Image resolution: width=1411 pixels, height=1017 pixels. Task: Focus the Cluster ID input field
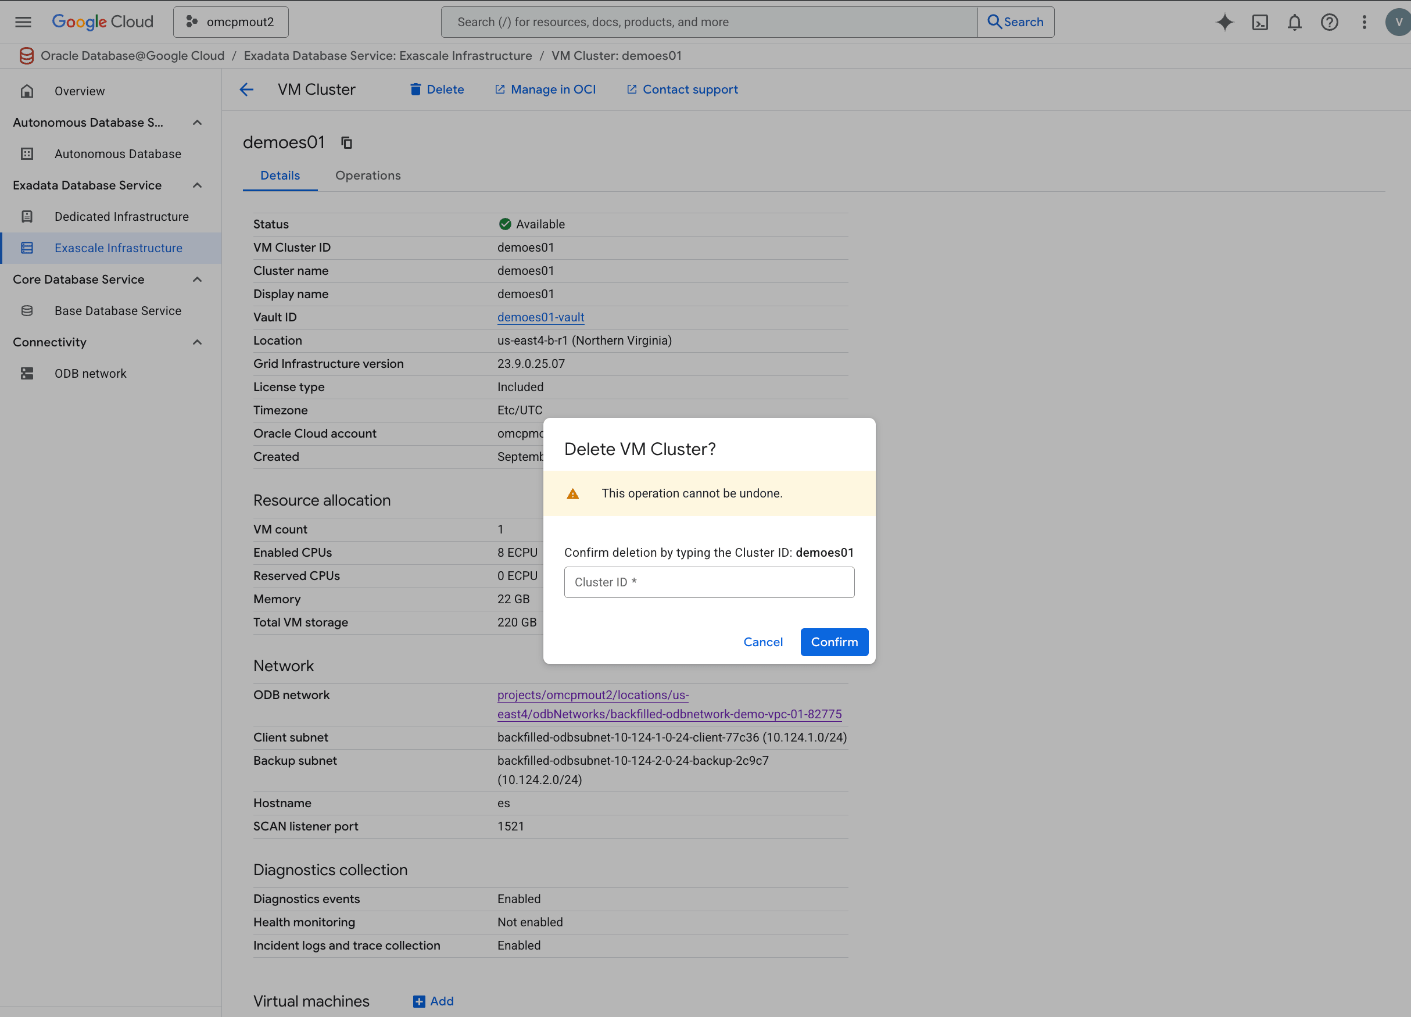[x=708, y=582]
